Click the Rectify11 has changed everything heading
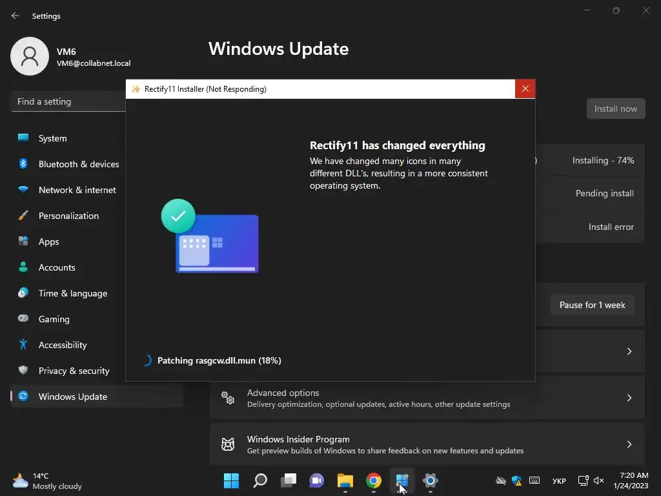This screenshot has width=661, height=496. (x=398, y=145)
